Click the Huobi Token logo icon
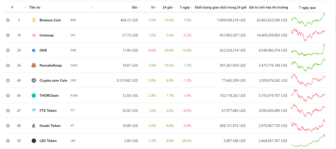Screen dimensions: 336x149 pyautogui.click(x=34, y=126)
